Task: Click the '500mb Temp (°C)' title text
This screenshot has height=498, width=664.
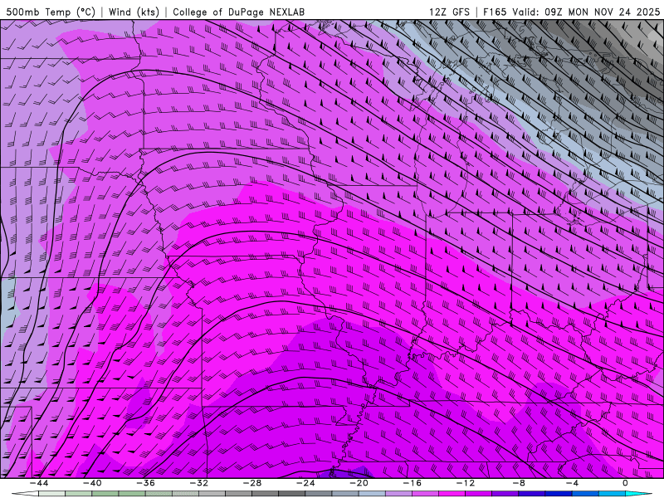Action: tap(51, 12)
